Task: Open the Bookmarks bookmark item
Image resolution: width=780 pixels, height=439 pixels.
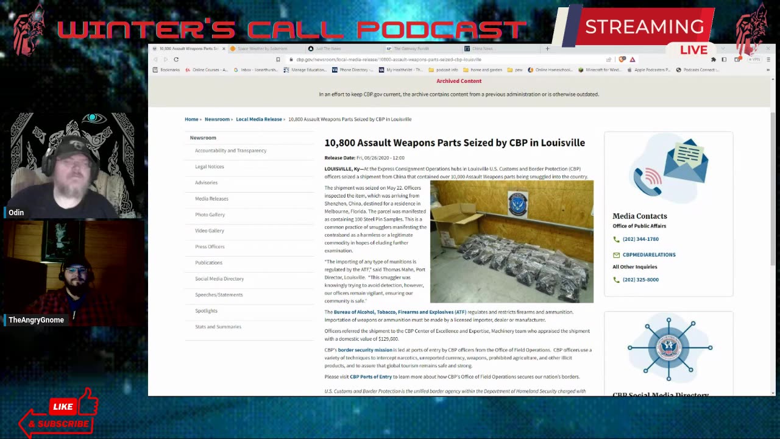Action: pos(166,70)
